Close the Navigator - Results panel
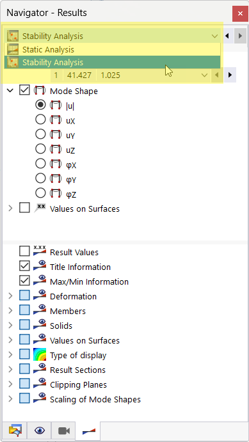Viewport: 249px width, 442px height. (240, 13)
